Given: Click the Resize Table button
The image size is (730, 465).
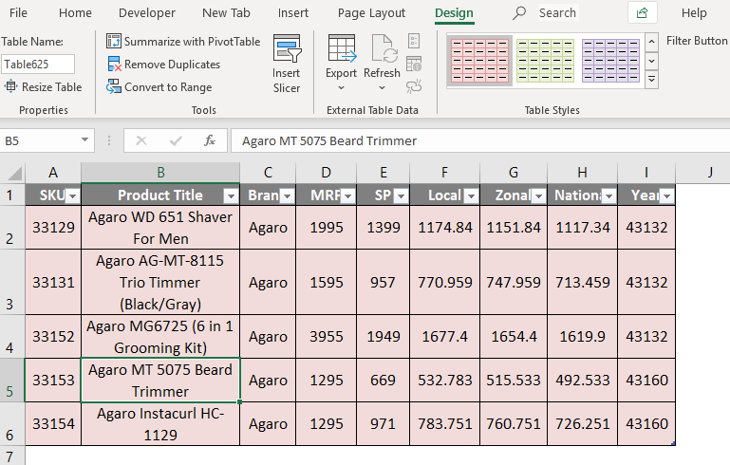Looking at the screenshot, I should click(43, 87).
